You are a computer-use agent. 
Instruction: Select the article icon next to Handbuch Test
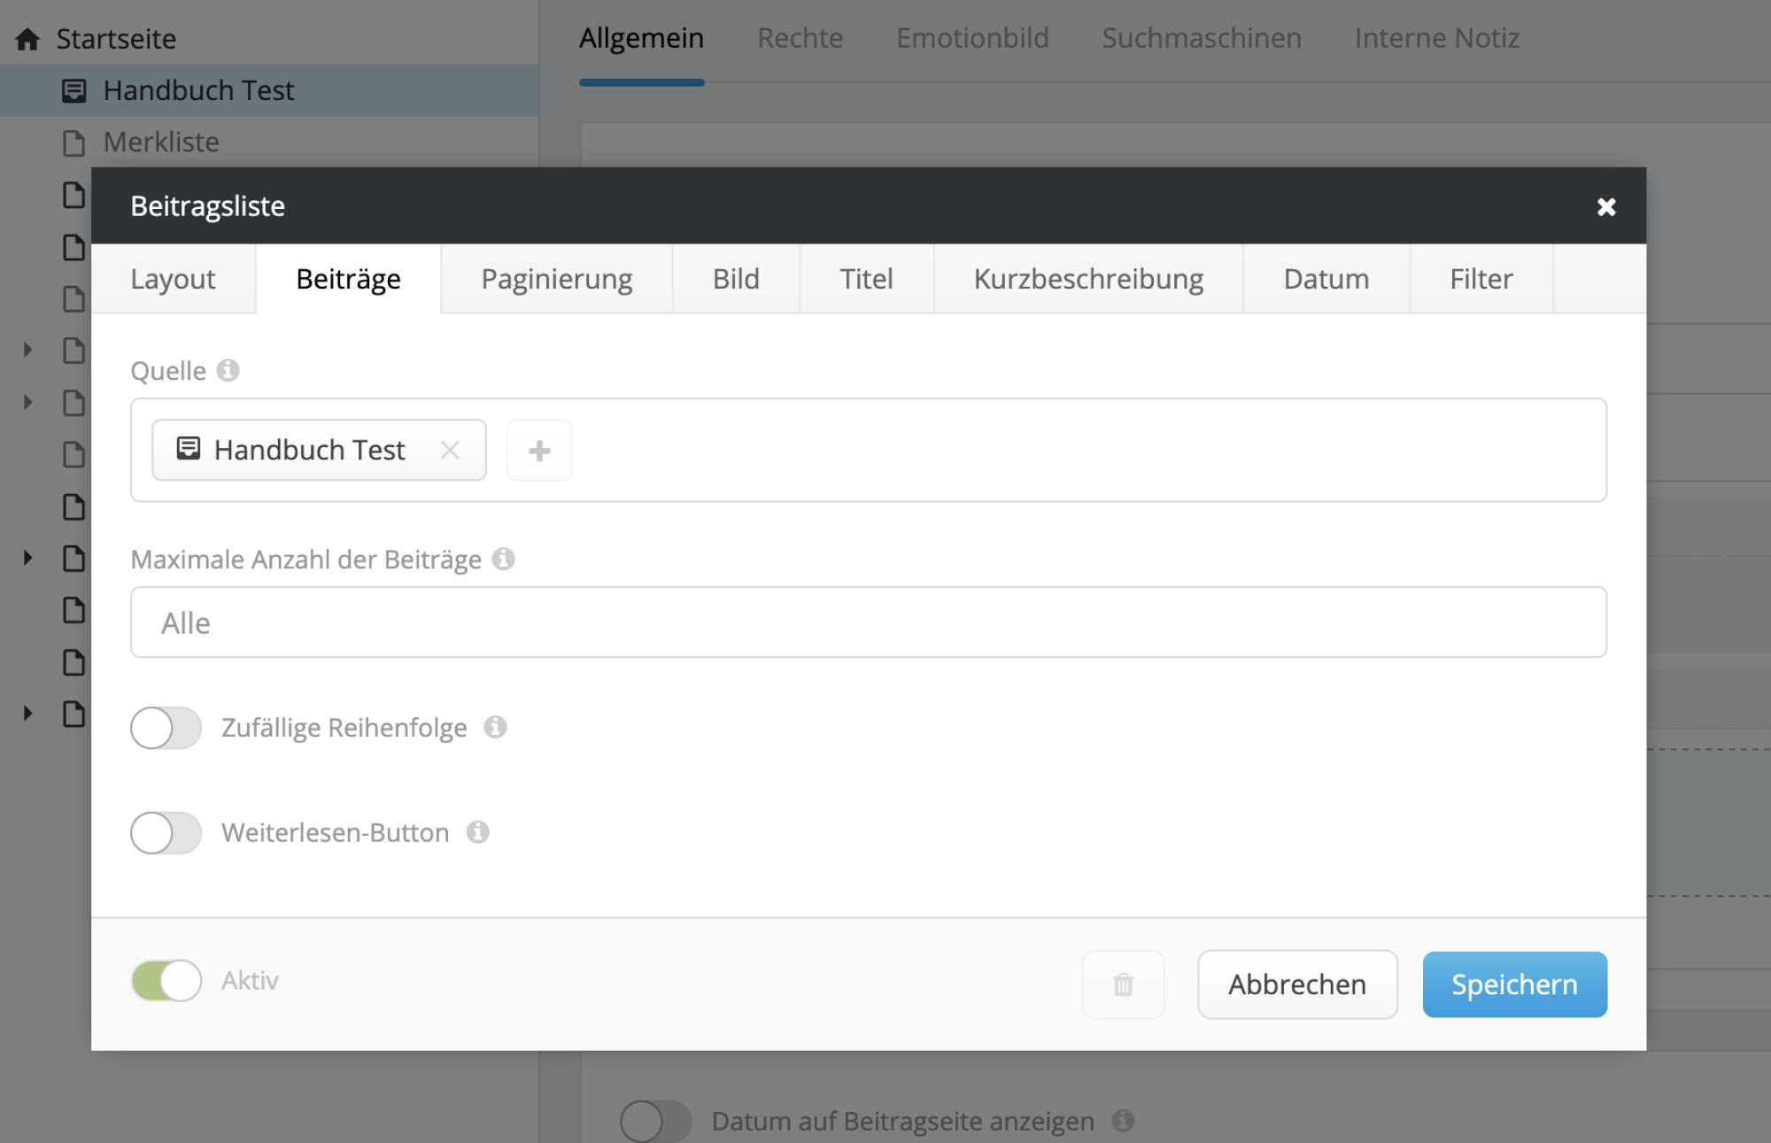pos(73,89)
